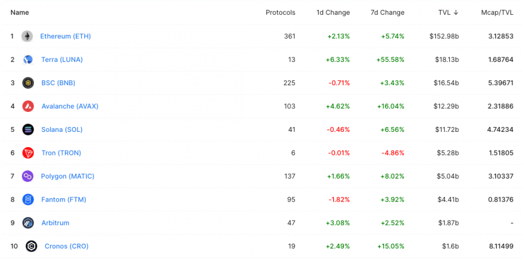This screenshot has height=259, width=526.
Task: Click the Cronos logo icon
Action: [x=31, y=246]
